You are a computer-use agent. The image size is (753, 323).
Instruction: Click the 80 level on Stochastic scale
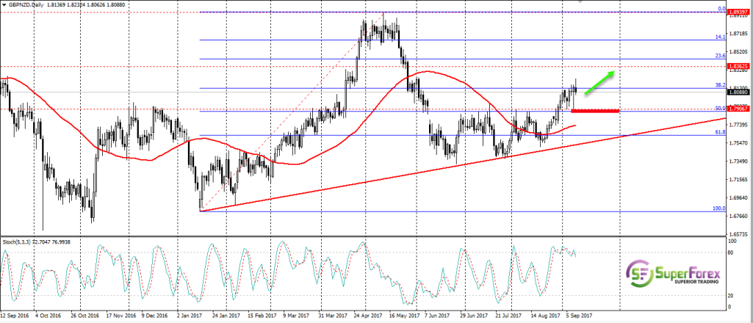coord(730,253)
